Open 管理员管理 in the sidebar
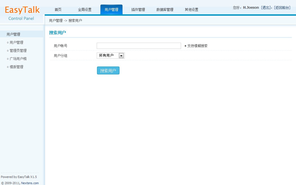The image size is (296, 185). [x=18, y=51]
